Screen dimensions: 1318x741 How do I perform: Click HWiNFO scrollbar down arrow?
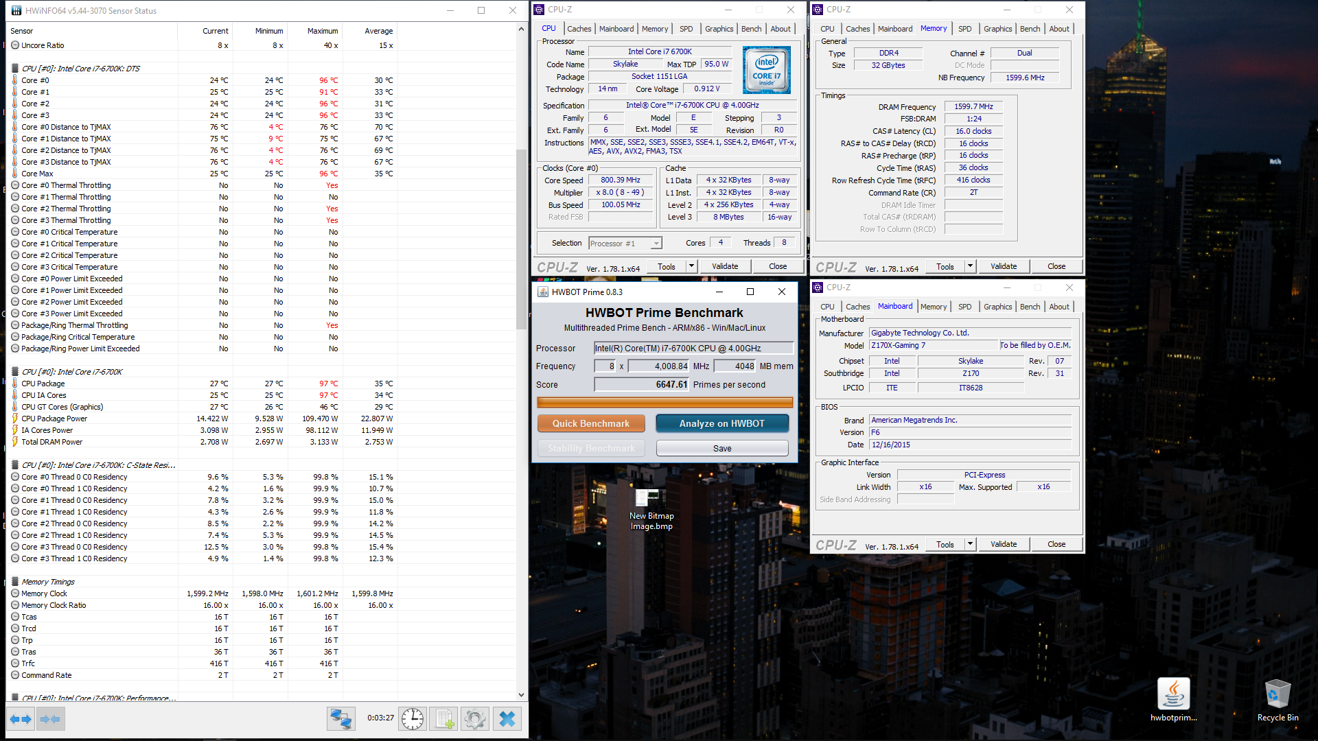[x=521, y=695]
